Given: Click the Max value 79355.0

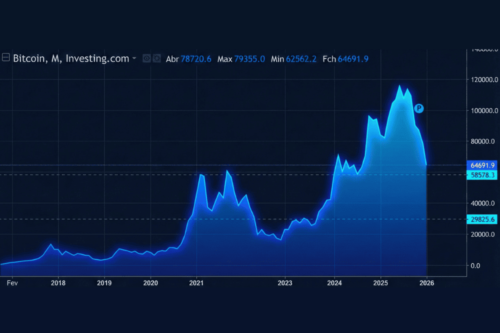Looking at the screenshot, I should click(249, 59).
